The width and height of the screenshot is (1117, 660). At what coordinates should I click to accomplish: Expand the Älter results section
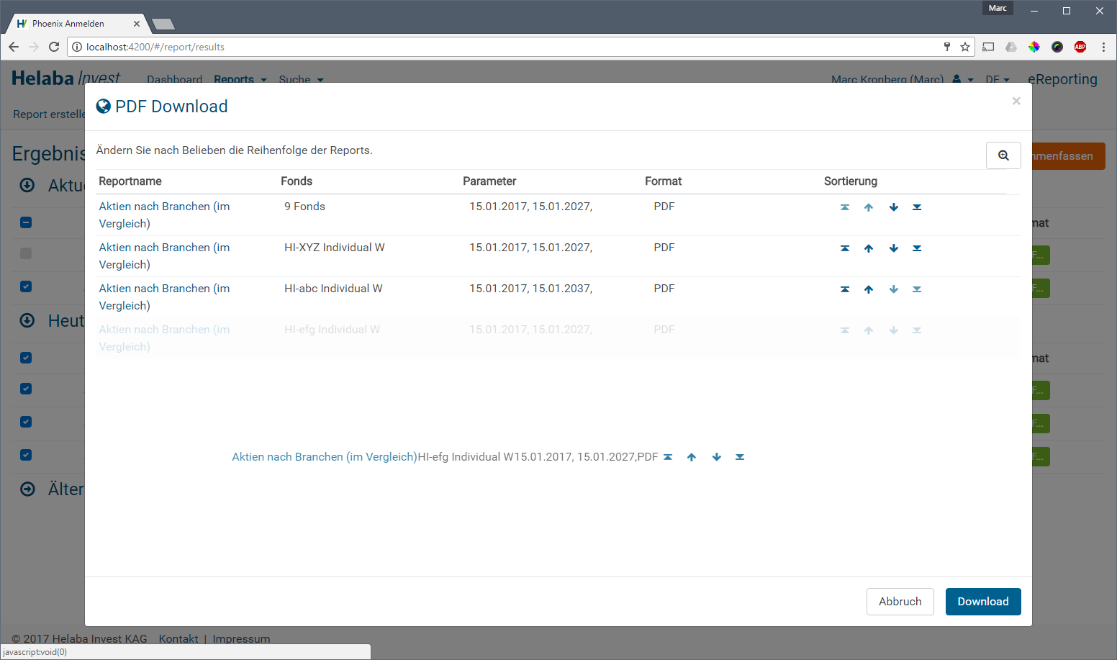pyautogui.click(x=27, y=489)
